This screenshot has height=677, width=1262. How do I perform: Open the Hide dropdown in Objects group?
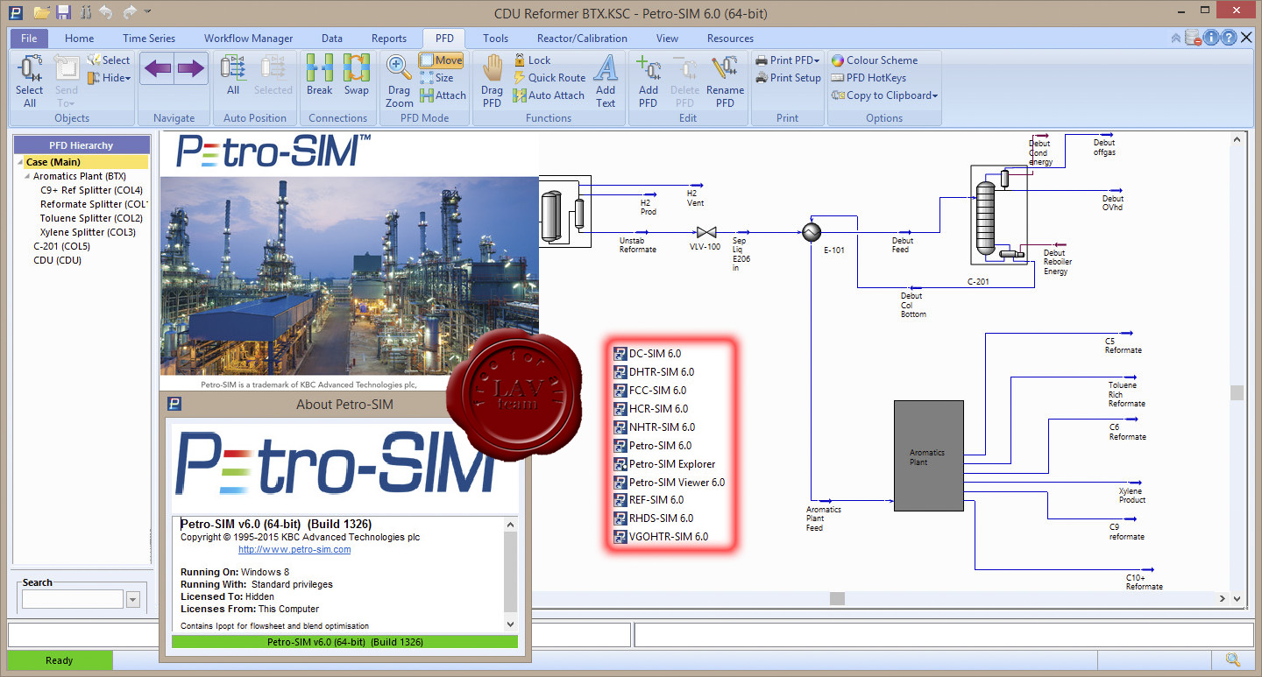click(x=109, y=78)
